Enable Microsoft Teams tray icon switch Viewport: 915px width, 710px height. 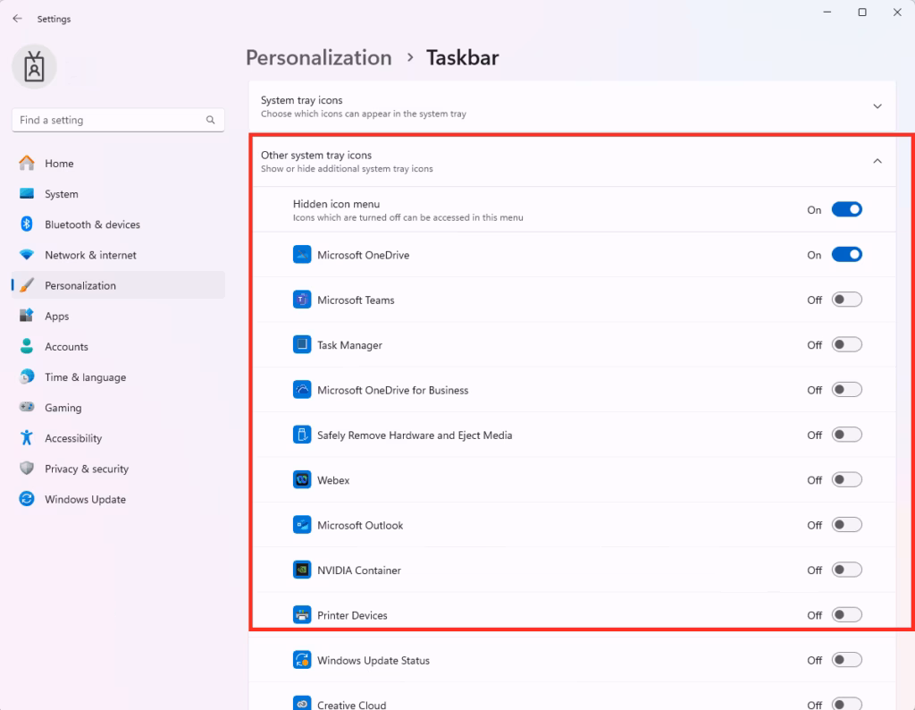(847, 300)
